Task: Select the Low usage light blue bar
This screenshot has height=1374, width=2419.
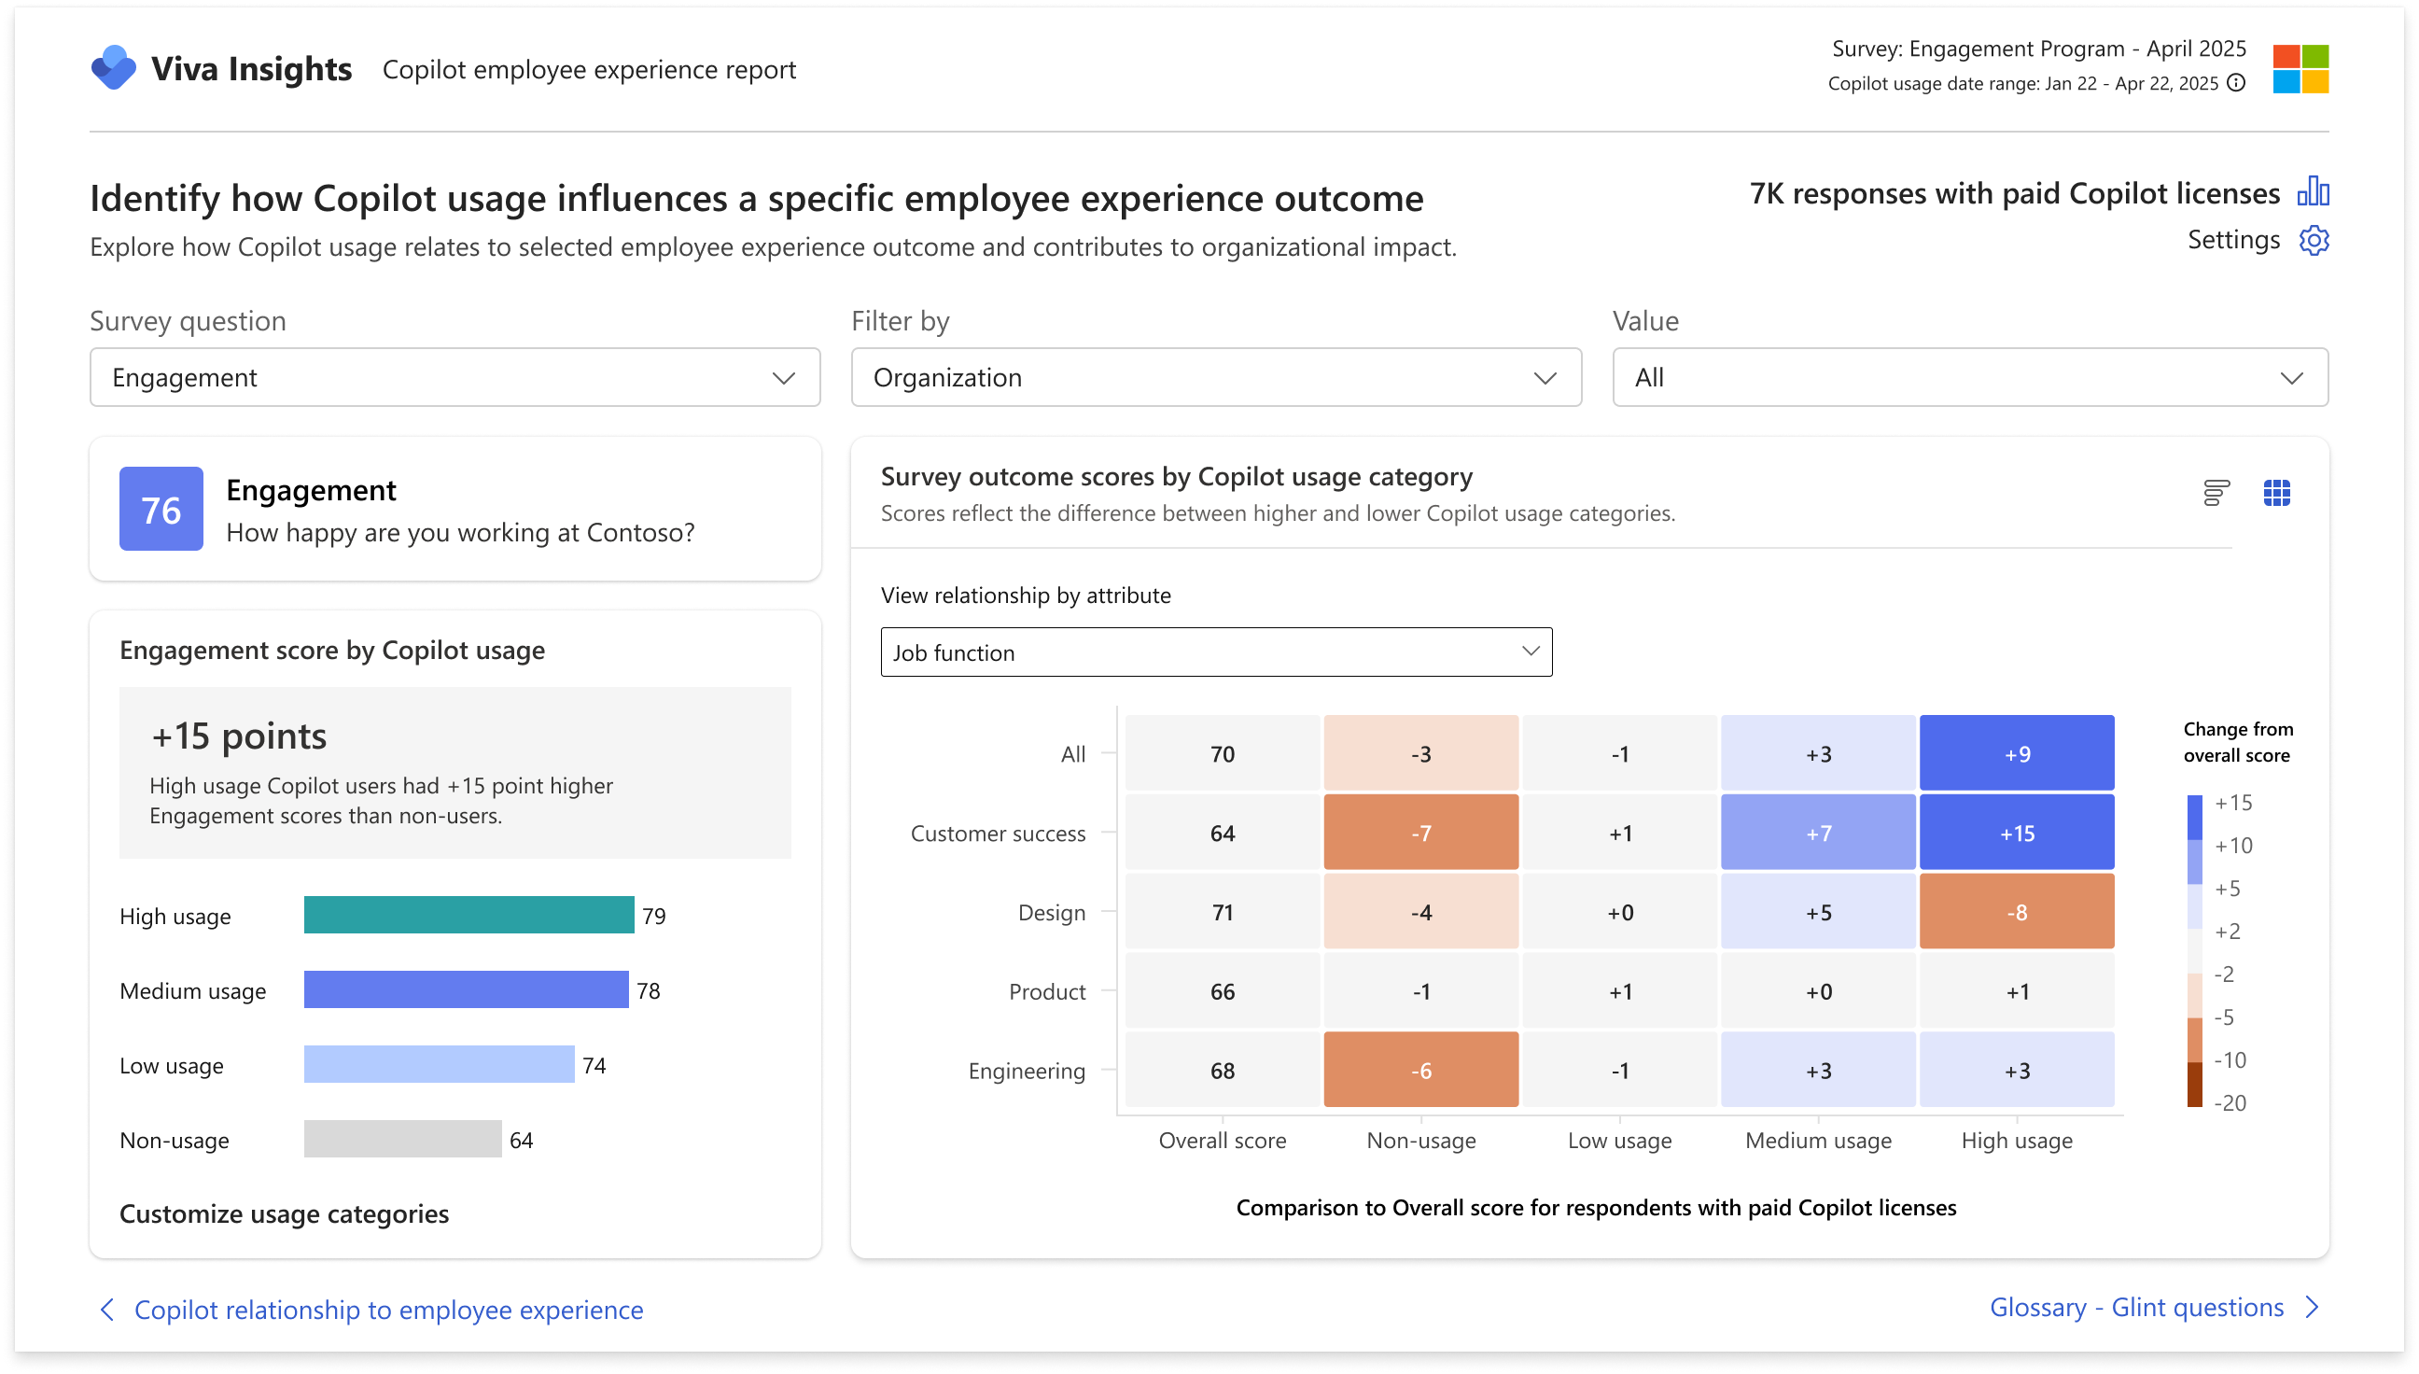Action: [x=439, y=1064]
